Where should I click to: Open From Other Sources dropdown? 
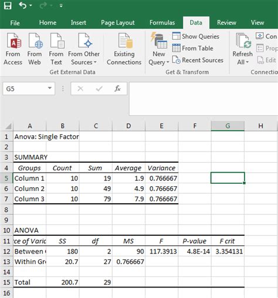point(84,49)
